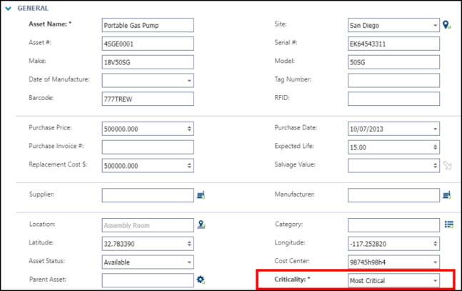This screenshot has width=462, height=291.
Task: Click the Parent Asset field
Action: [x=148, y=280]
